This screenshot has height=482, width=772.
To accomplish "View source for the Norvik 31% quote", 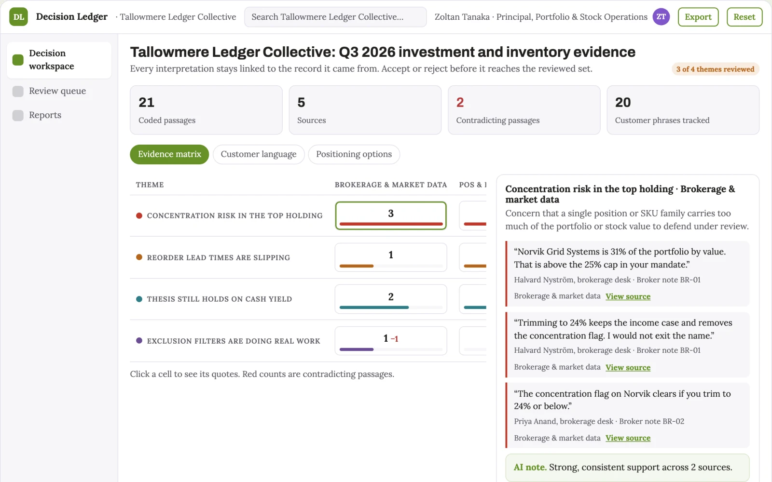I will tap(628, 296).
